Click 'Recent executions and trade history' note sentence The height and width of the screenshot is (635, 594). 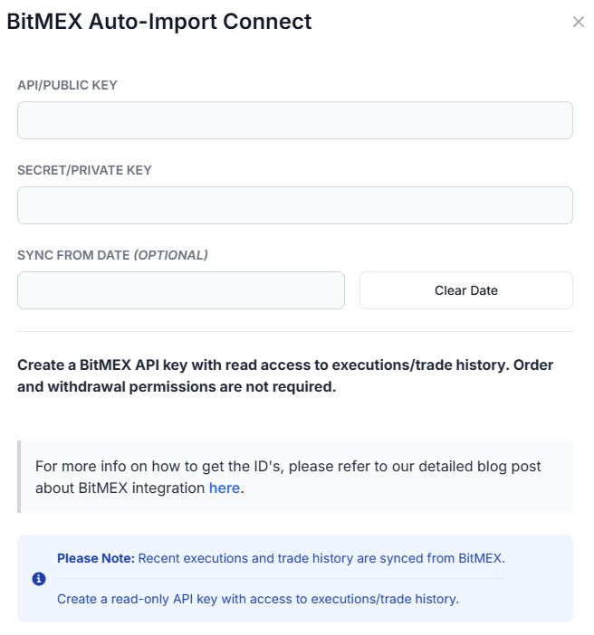pos(321,558)
